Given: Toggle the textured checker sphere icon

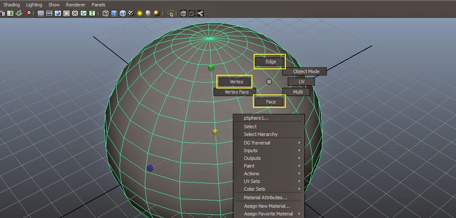Looking at the screenshot, I should 131,13.
